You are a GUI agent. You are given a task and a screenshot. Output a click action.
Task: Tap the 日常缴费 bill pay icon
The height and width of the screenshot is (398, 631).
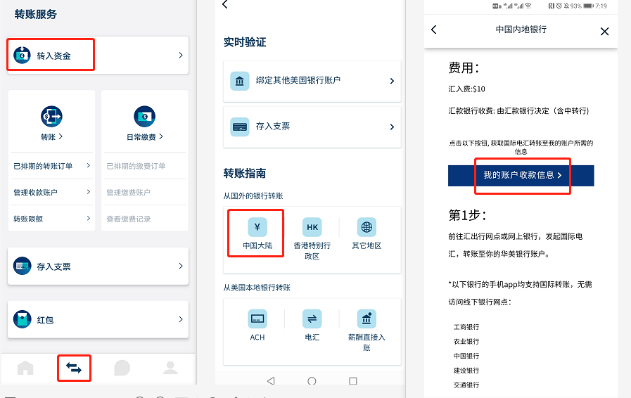click(x=144, y=116)
